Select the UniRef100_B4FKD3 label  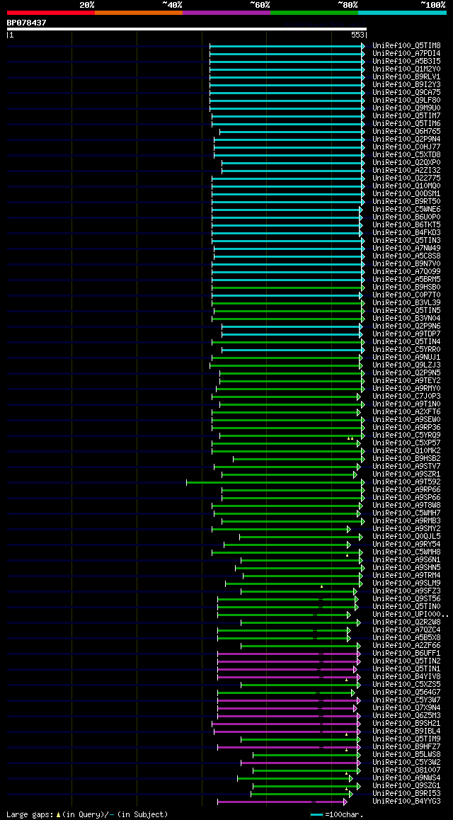coord(406,232)
